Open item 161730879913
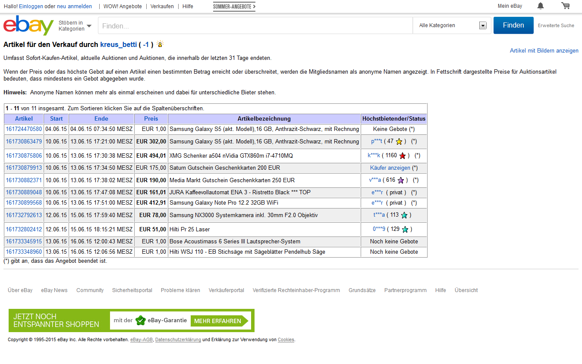This screenshot has height=364, width=582. coord(24,168)
